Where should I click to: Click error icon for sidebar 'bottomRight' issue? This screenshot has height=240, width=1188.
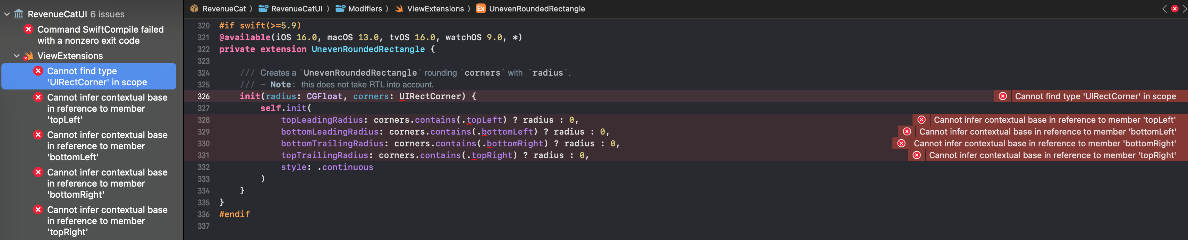coord(38,172)
